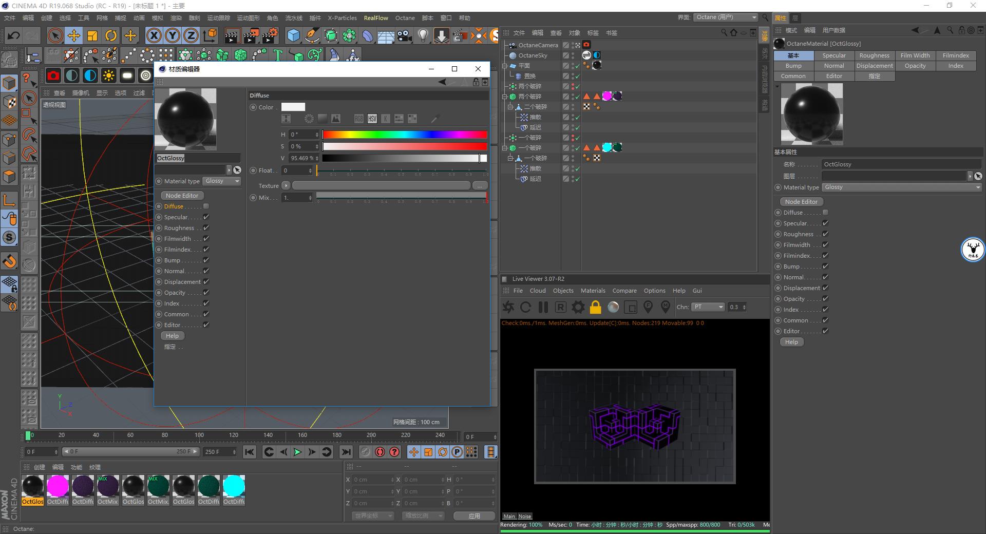Open the Octane menu in the menu bar
The height and width of the screenshot is (534, 986).
tap(405, 17)
